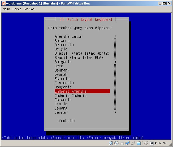Select the Finlandia layout
This screenshot has width=173, height=147.
point(64,83)
